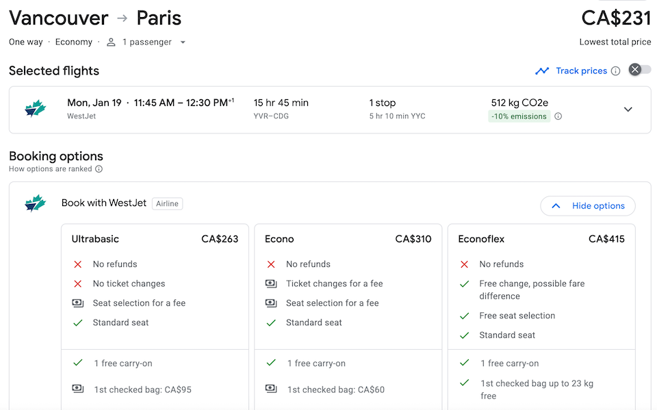
Task: Click the Track prices link
Action: pyautogui.click(x=581, y=71)
